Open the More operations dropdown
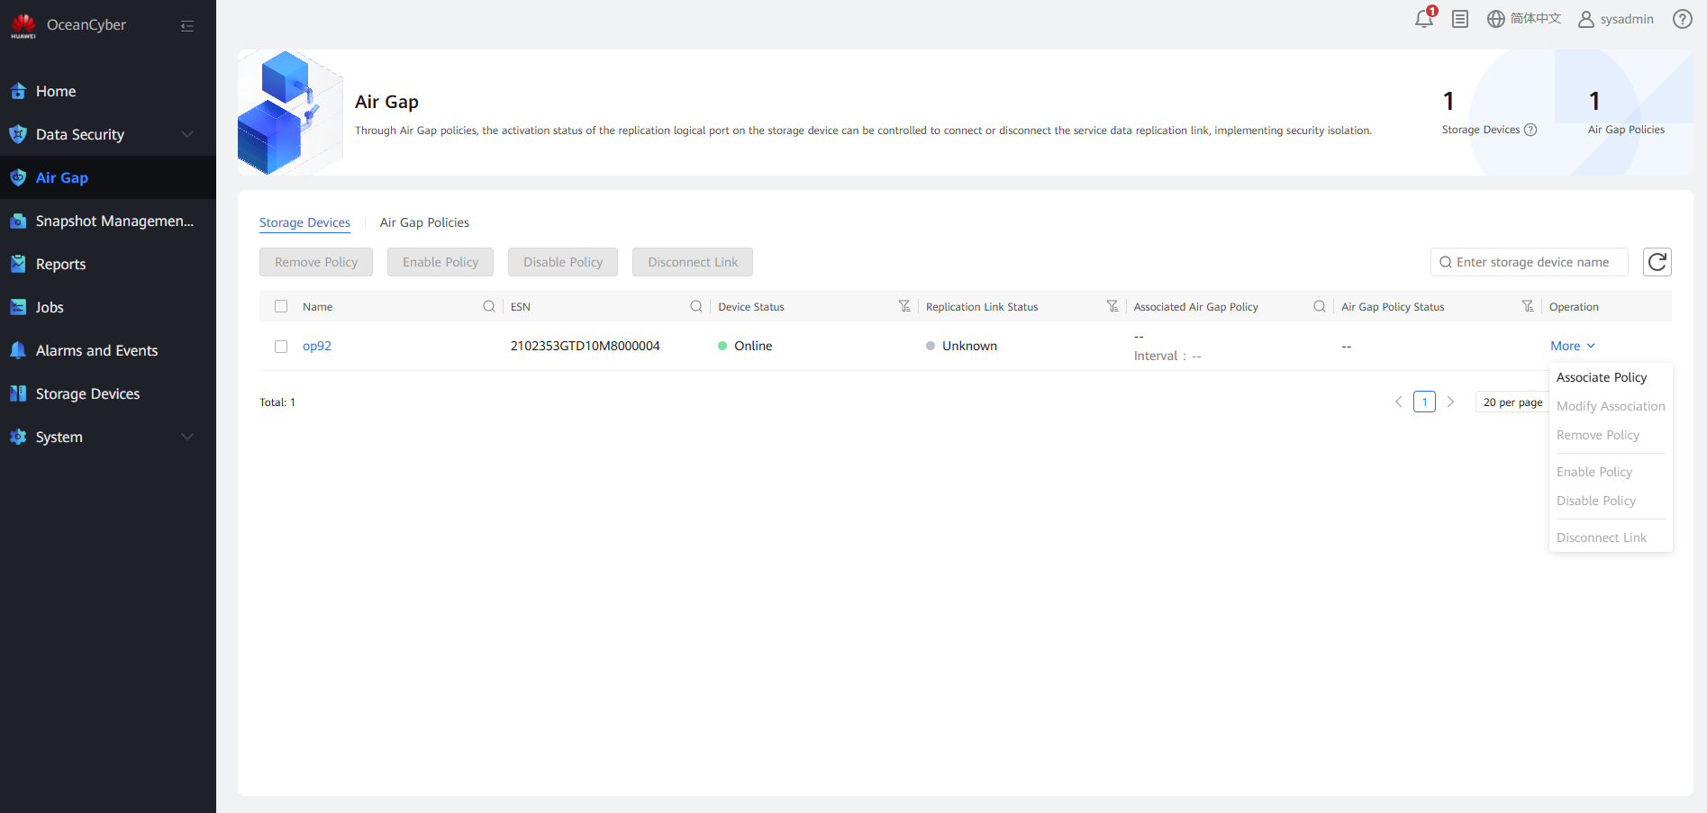1707x813 pixels. coord(1572,347)
